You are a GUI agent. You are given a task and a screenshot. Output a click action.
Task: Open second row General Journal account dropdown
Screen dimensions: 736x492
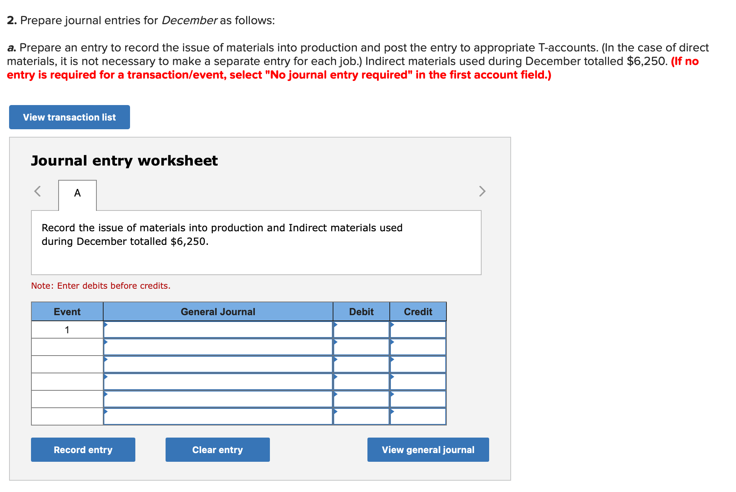(x=218, y=347)
